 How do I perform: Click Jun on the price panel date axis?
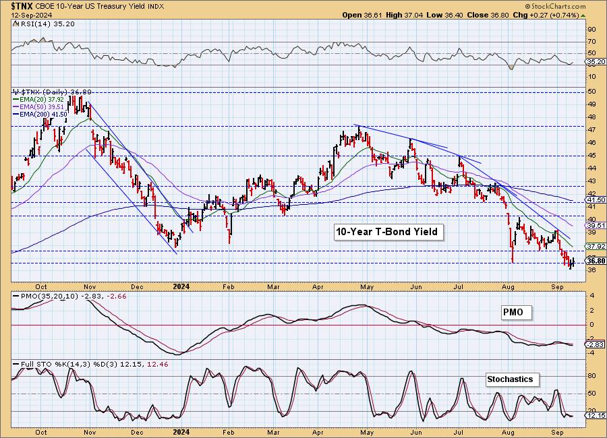(x=415, y=286)
